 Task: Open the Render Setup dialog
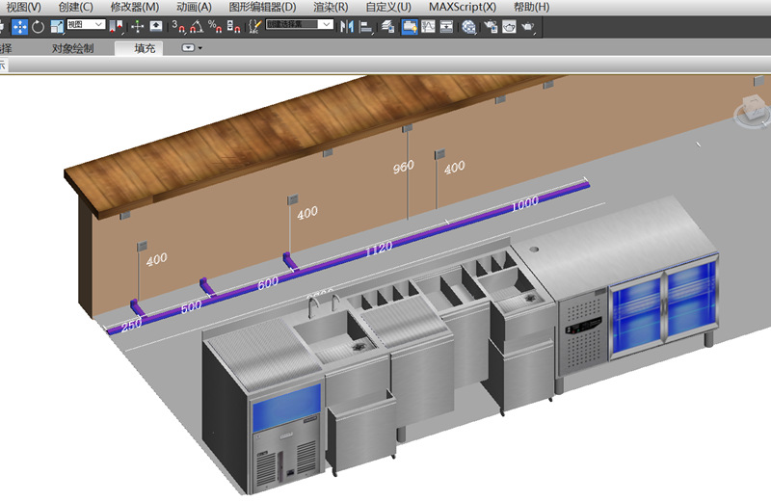tap(491, 26)
